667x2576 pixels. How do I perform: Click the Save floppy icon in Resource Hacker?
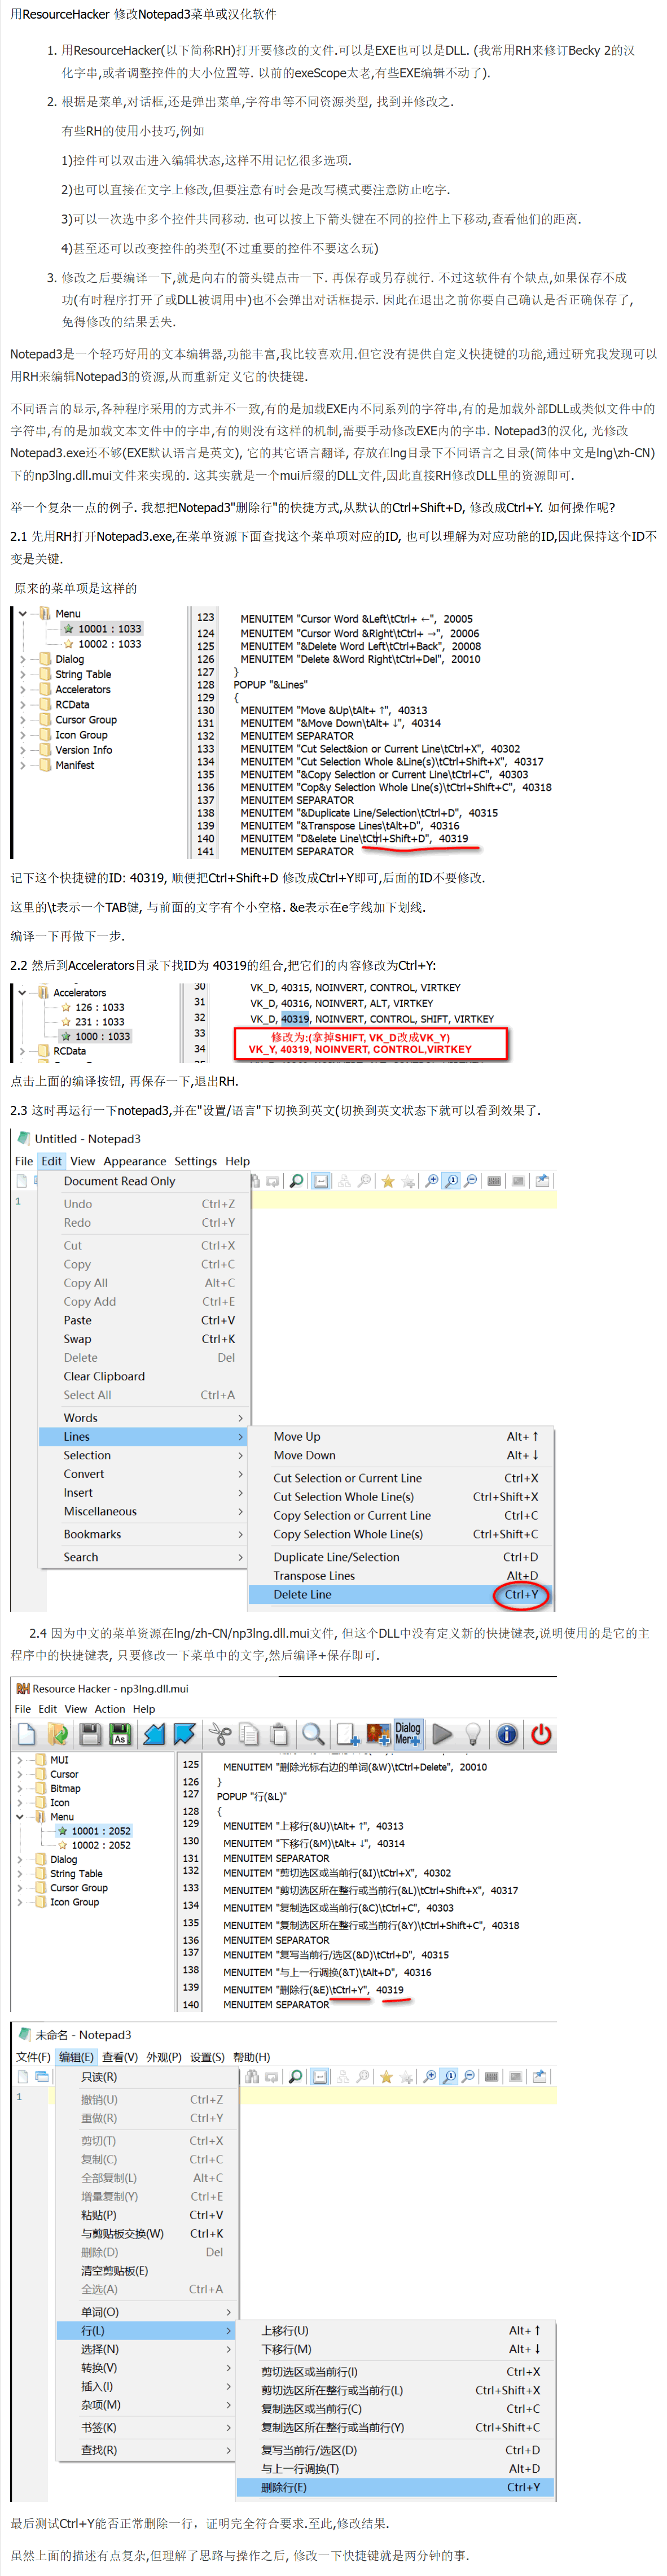point(90,1734)
